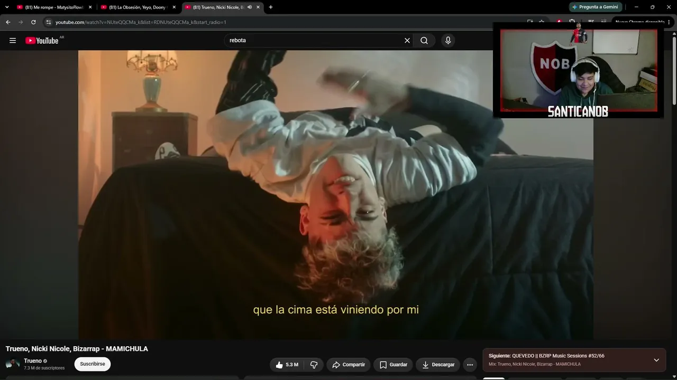The width and height of the screenshot is (677, 380).
Task: Clear the search text with the X
Action: click(x=407, y=41)
